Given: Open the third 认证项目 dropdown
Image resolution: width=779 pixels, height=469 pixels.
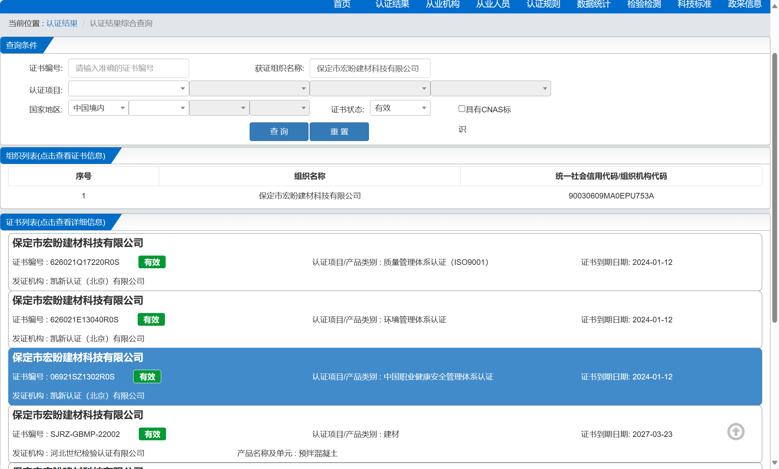Looking at the screenshot, I should point(370,88).
